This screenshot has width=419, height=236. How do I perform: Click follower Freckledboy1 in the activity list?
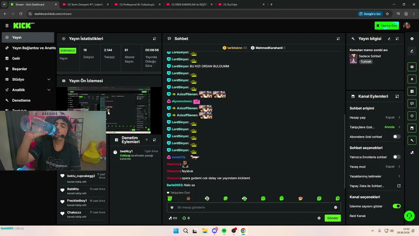coord(77,201)
